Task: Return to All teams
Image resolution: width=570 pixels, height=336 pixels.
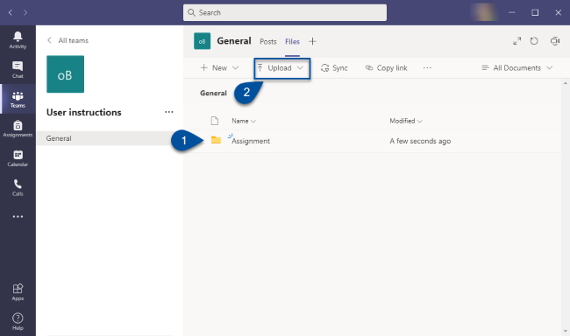Action: coord(68,40)
